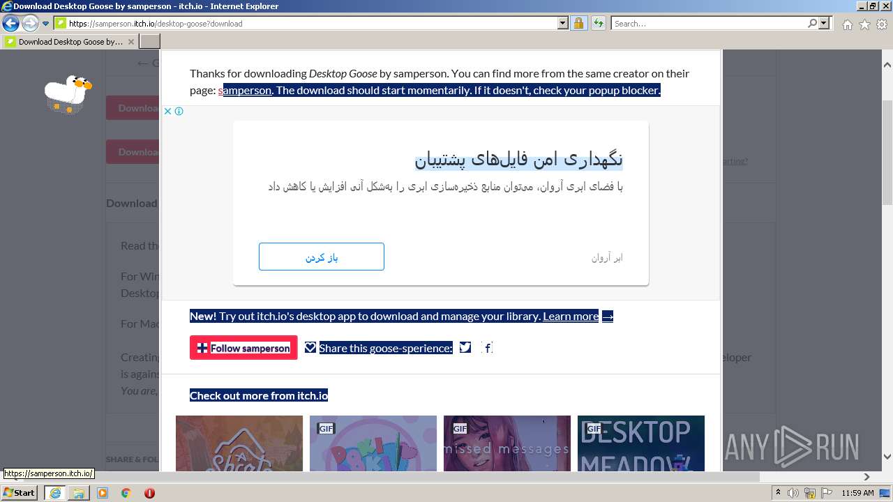The image size is (893, 502).
Task: Share on Facebook via f icon
Action: point(487,347)
